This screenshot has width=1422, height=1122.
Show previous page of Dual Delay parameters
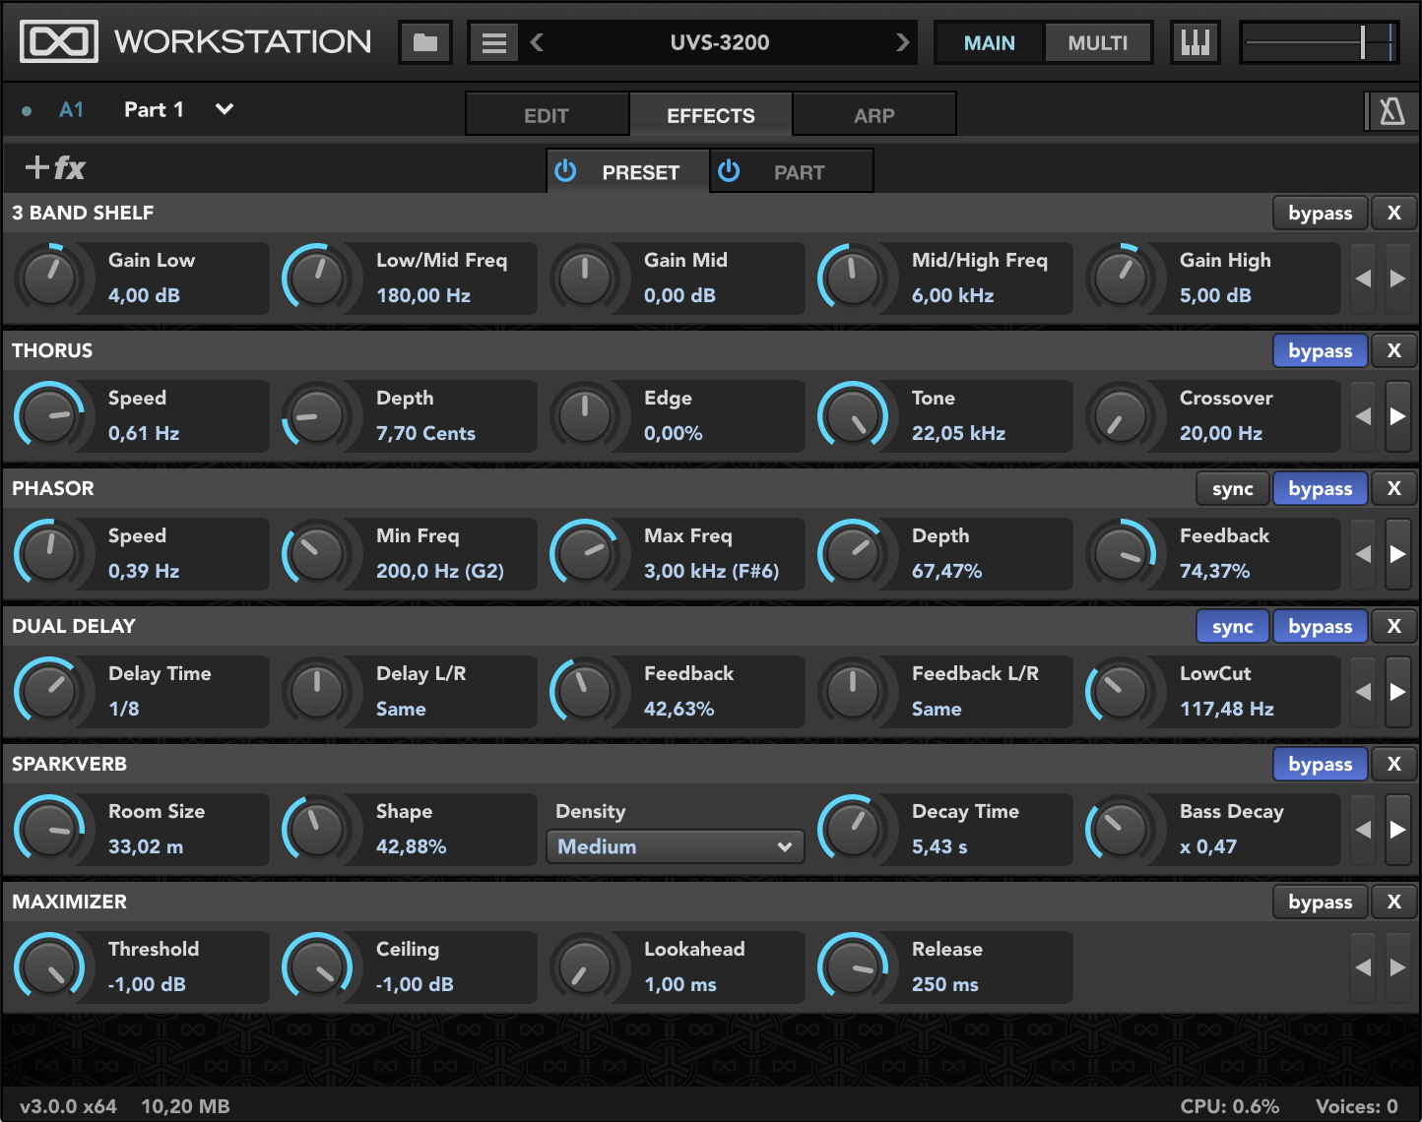tap(1363, 692)
